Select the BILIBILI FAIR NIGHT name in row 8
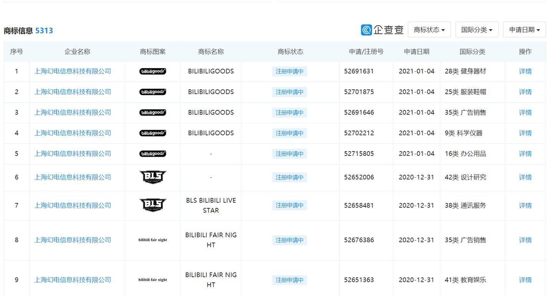This screenshot has height=296, width=553. tap(211, 240)
